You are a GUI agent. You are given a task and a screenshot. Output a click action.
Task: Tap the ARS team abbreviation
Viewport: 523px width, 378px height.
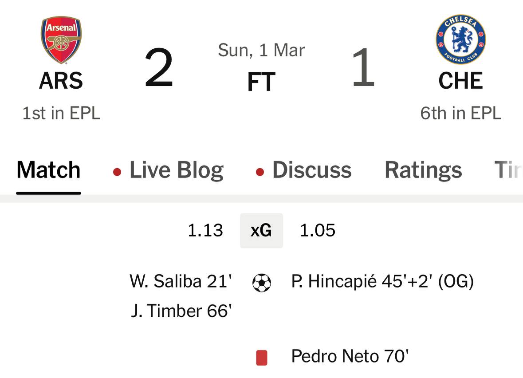[x=61, y=81]
